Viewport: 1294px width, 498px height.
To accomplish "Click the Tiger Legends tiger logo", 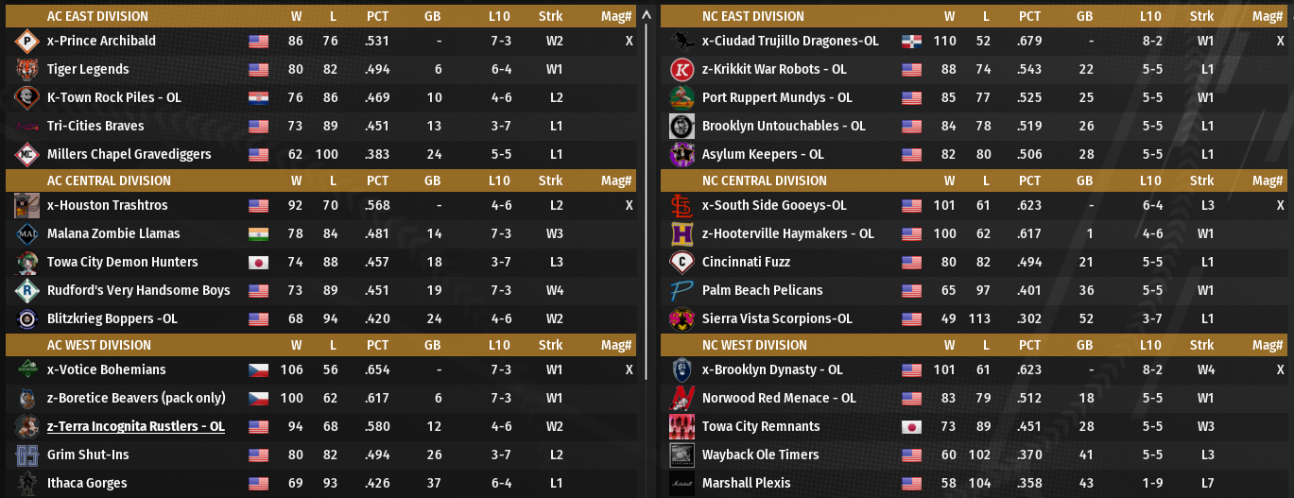I will [26, 70].
